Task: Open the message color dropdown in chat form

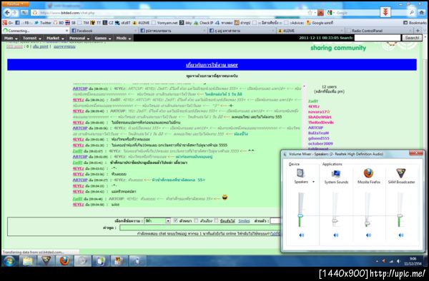Action: (157, 220)
